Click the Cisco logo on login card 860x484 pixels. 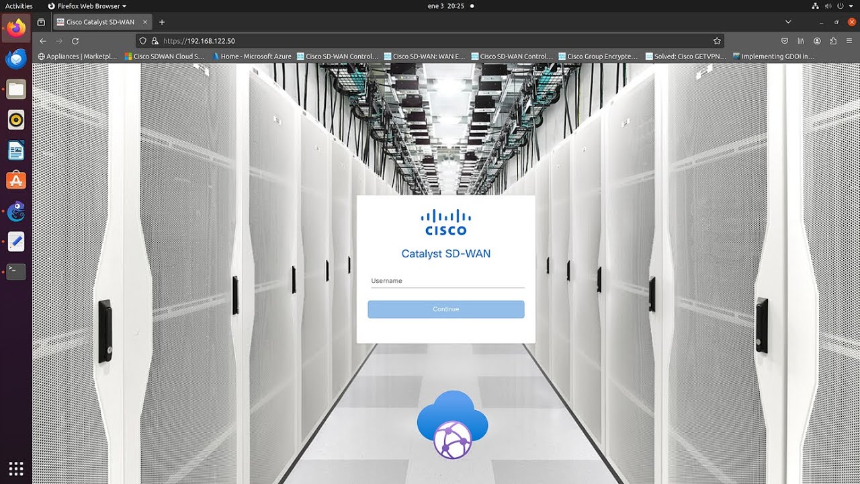pyautogui.click(x=446, y=223)
